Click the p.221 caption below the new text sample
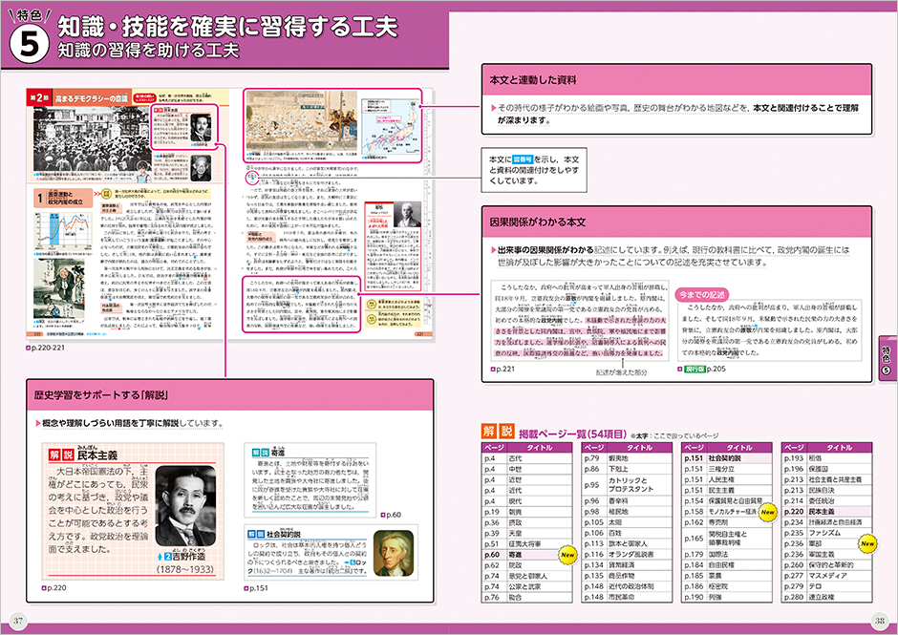Viewport: 898px width, 635px height. [502, 370]
